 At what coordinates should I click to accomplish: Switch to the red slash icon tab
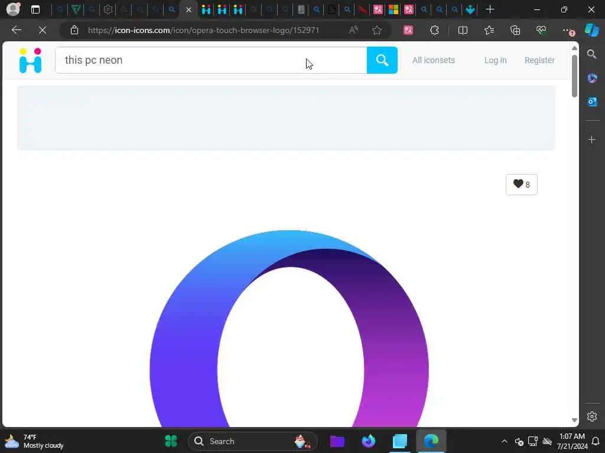(362, 9)
